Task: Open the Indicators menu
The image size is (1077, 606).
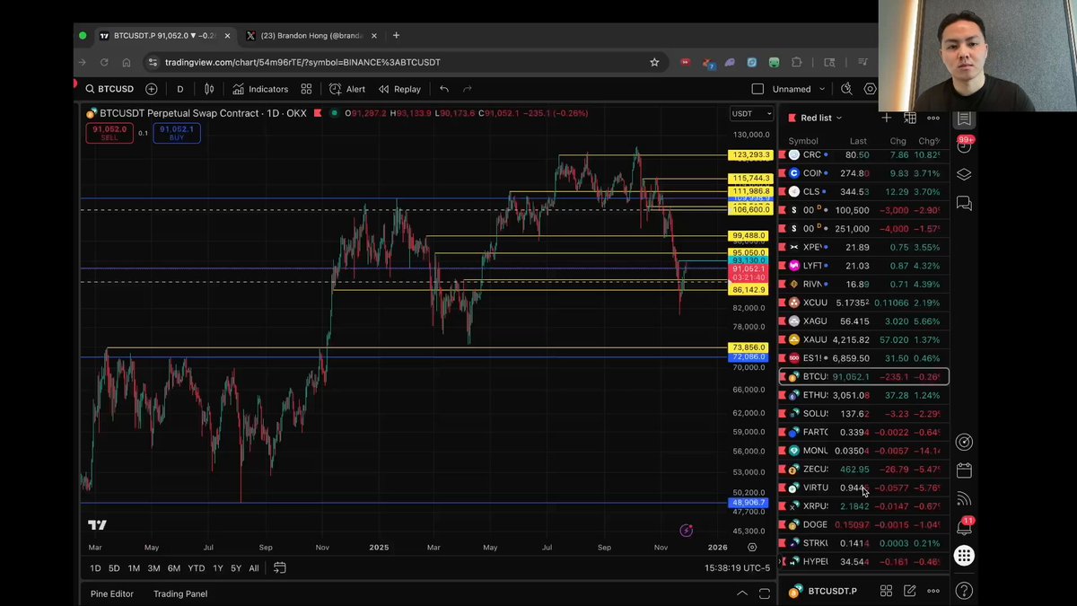Action: click(260, 89)
